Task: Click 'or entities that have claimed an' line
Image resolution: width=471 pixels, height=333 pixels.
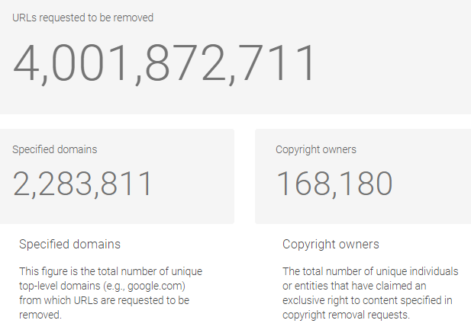Action: point(354,286)
